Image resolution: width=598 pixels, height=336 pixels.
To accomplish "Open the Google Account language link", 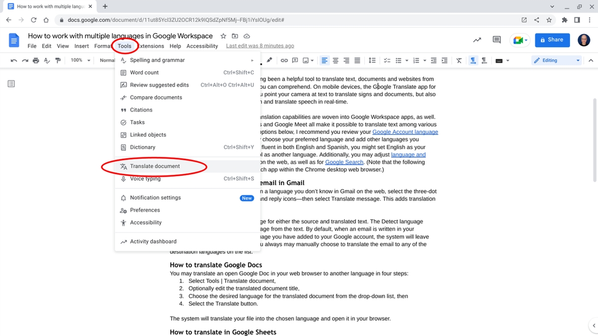I will pyautogui.click(x=405, y=131).
